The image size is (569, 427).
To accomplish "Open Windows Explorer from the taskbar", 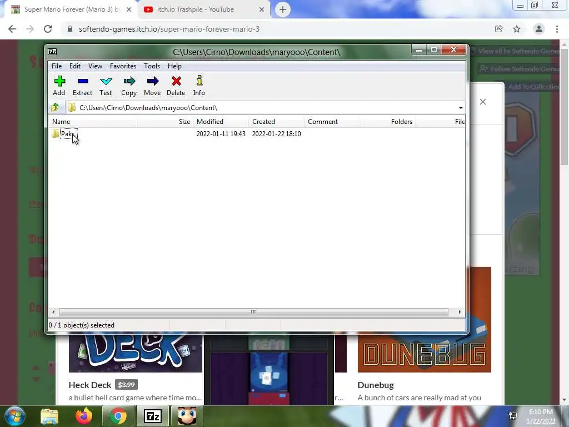I will click(x=49, y=416).
